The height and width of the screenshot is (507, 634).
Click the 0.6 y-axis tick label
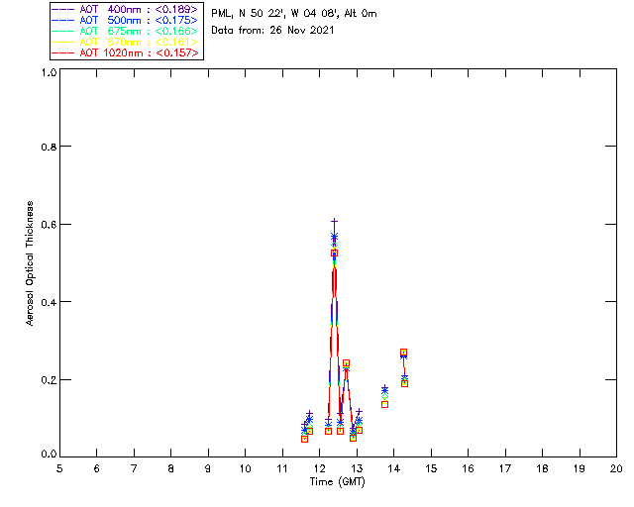click(49, 225)
